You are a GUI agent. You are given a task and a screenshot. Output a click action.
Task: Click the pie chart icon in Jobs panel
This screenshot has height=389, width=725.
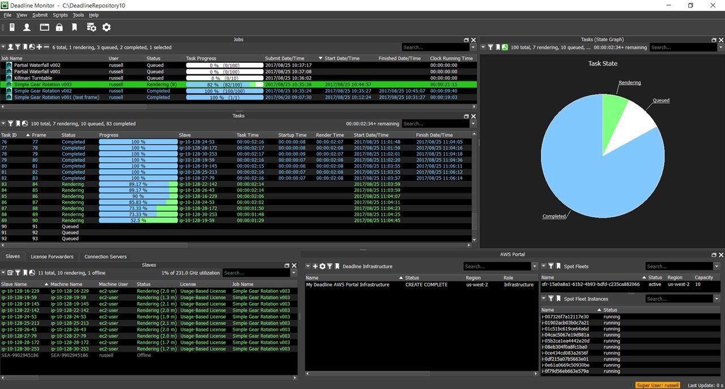click(x=32, y=47)
